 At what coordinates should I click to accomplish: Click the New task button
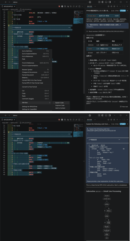pos(124,107)
